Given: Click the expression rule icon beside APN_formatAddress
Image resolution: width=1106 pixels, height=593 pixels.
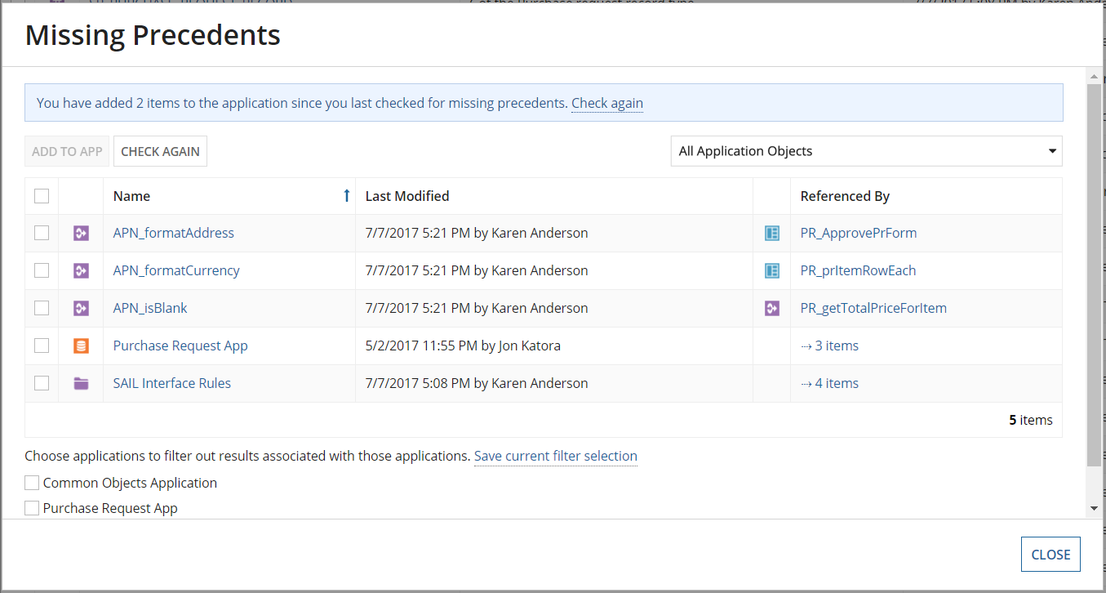Looking at the screenshot, I should click(x=81, y=234).
